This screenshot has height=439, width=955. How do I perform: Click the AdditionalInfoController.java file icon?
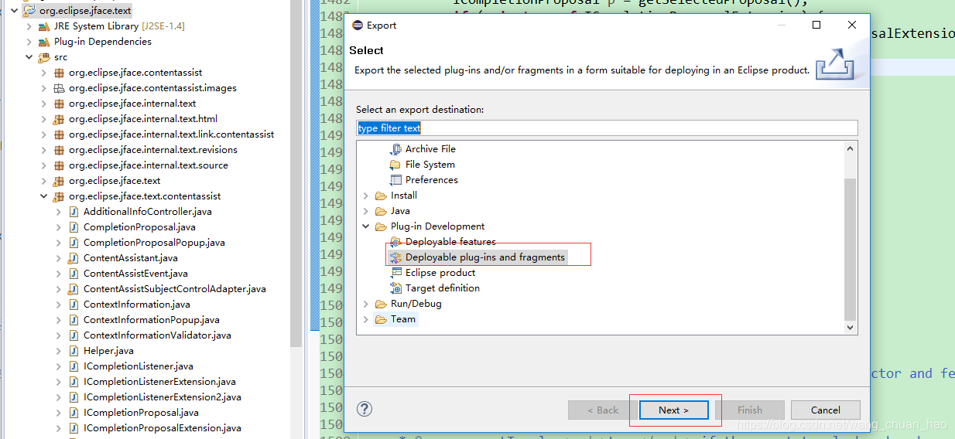(x=74, y=212)
